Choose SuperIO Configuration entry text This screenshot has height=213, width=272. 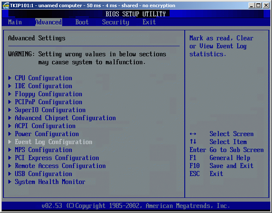(50, 110)
